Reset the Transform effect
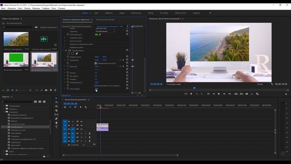 pos(127,50)
